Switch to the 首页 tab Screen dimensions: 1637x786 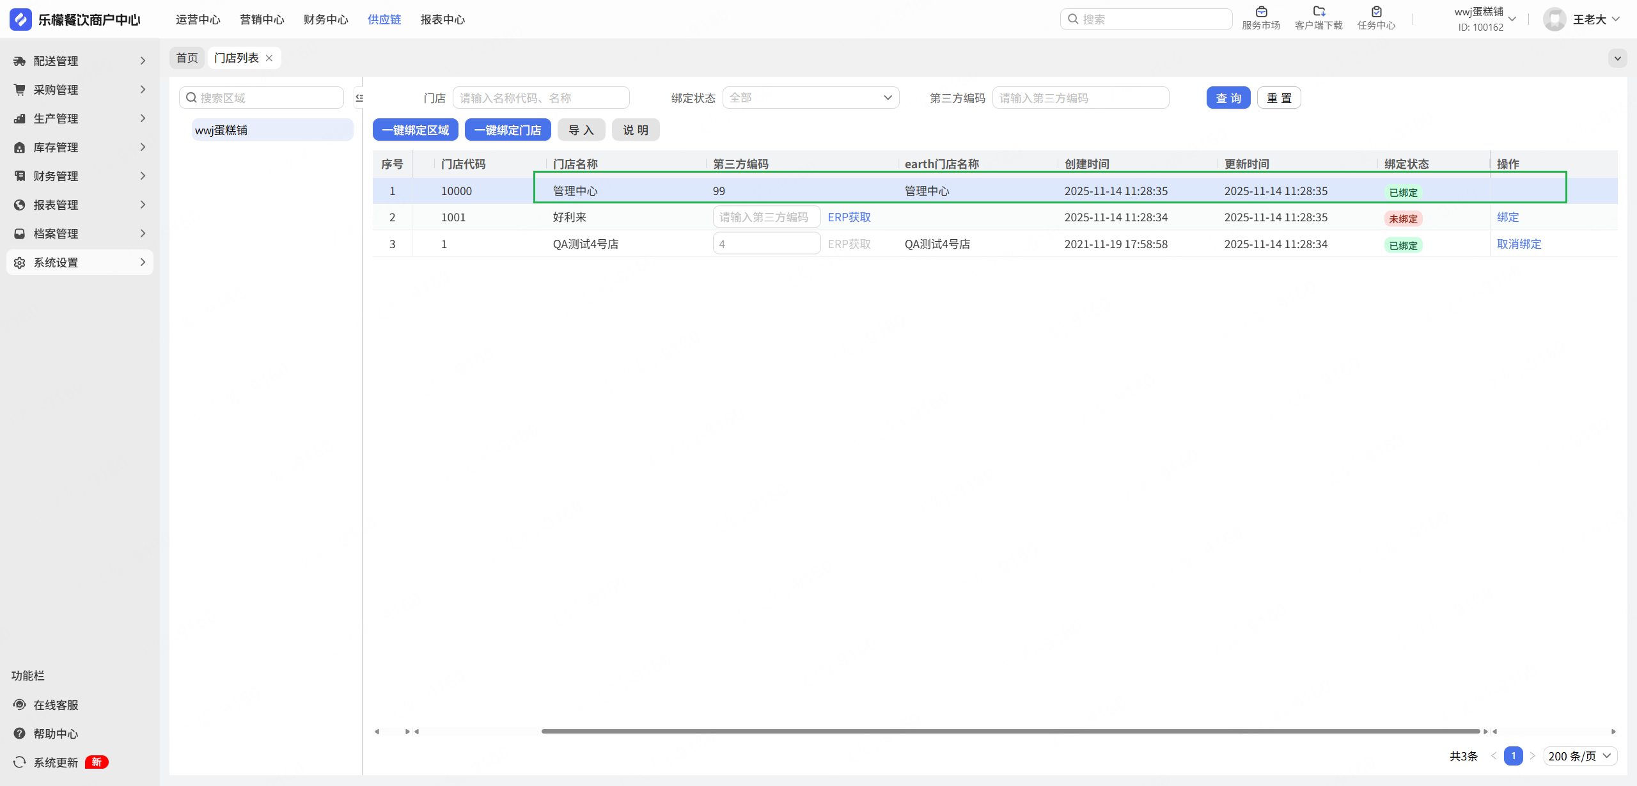coord(187,58)
